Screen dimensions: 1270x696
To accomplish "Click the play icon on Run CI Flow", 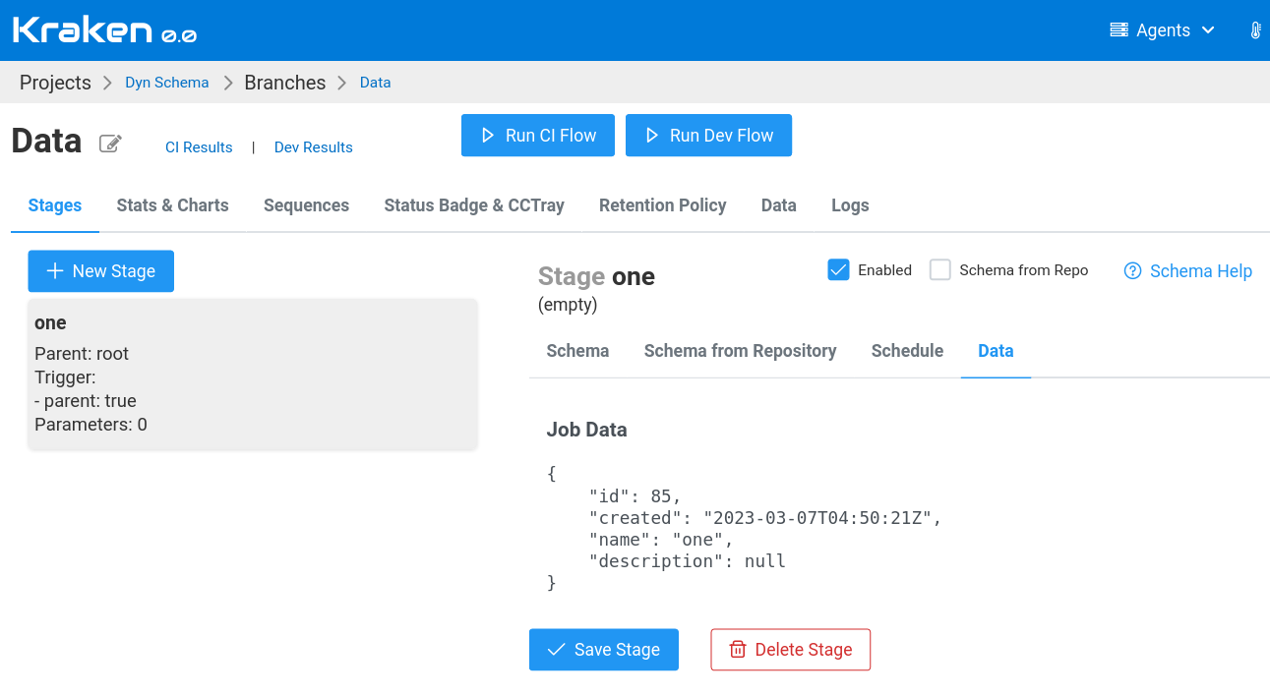I will pos(488,136).
